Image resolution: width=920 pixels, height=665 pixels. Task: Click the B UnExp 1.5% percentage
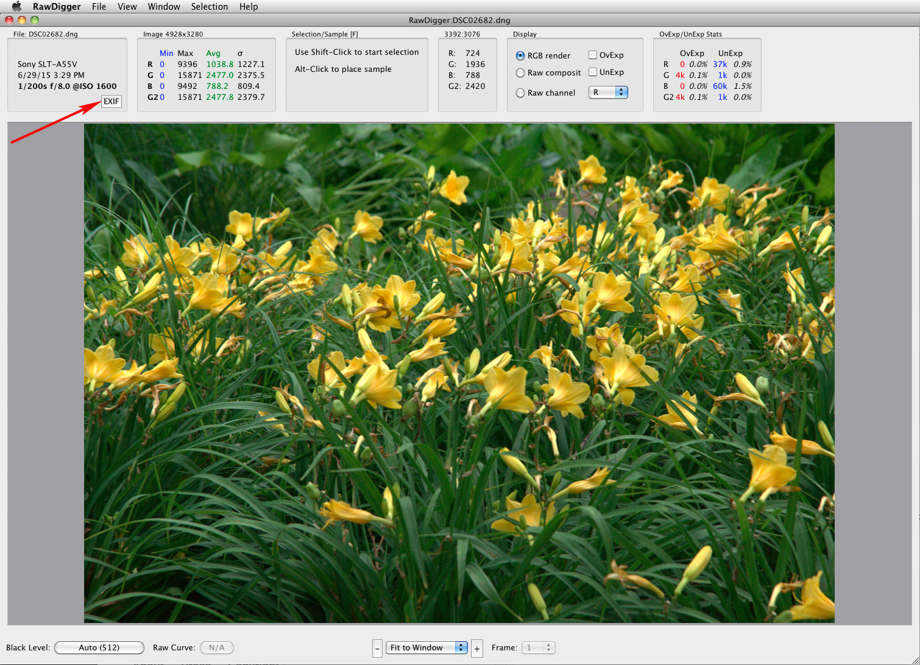[x=743, y=86]
